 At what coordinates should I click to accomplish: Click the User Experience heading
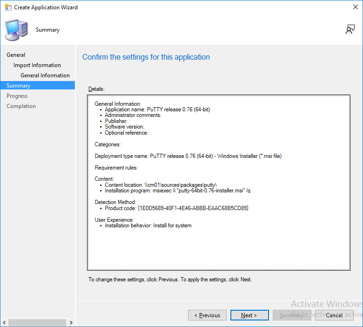[x=114, y=220]
